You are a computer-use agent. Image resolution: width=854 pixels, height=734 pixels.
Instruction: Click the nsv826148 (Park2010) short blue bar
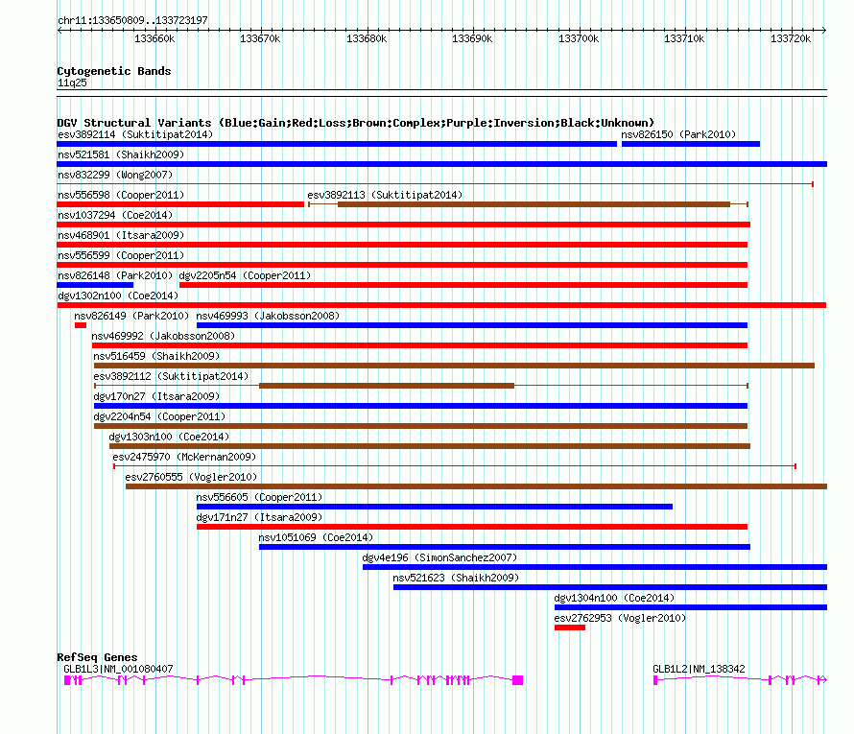[x=95, y=285]
